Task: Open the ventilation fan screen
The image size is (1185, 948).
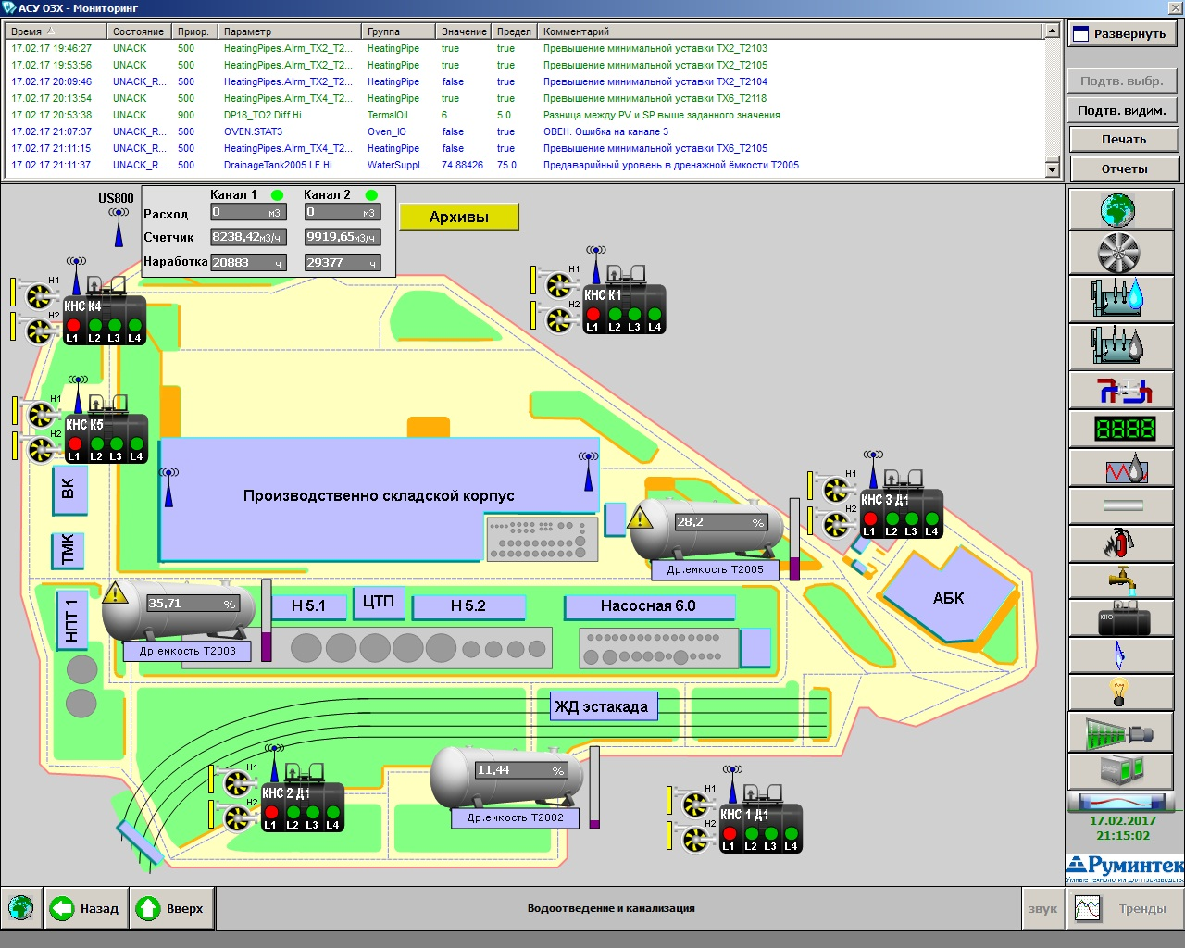Action: pos(1122,253)
